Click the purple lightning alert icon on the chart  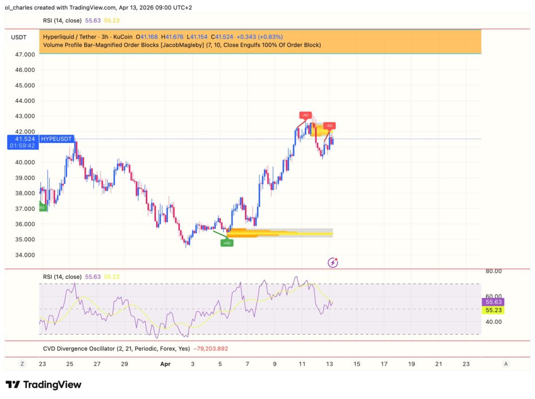[333, 262]
